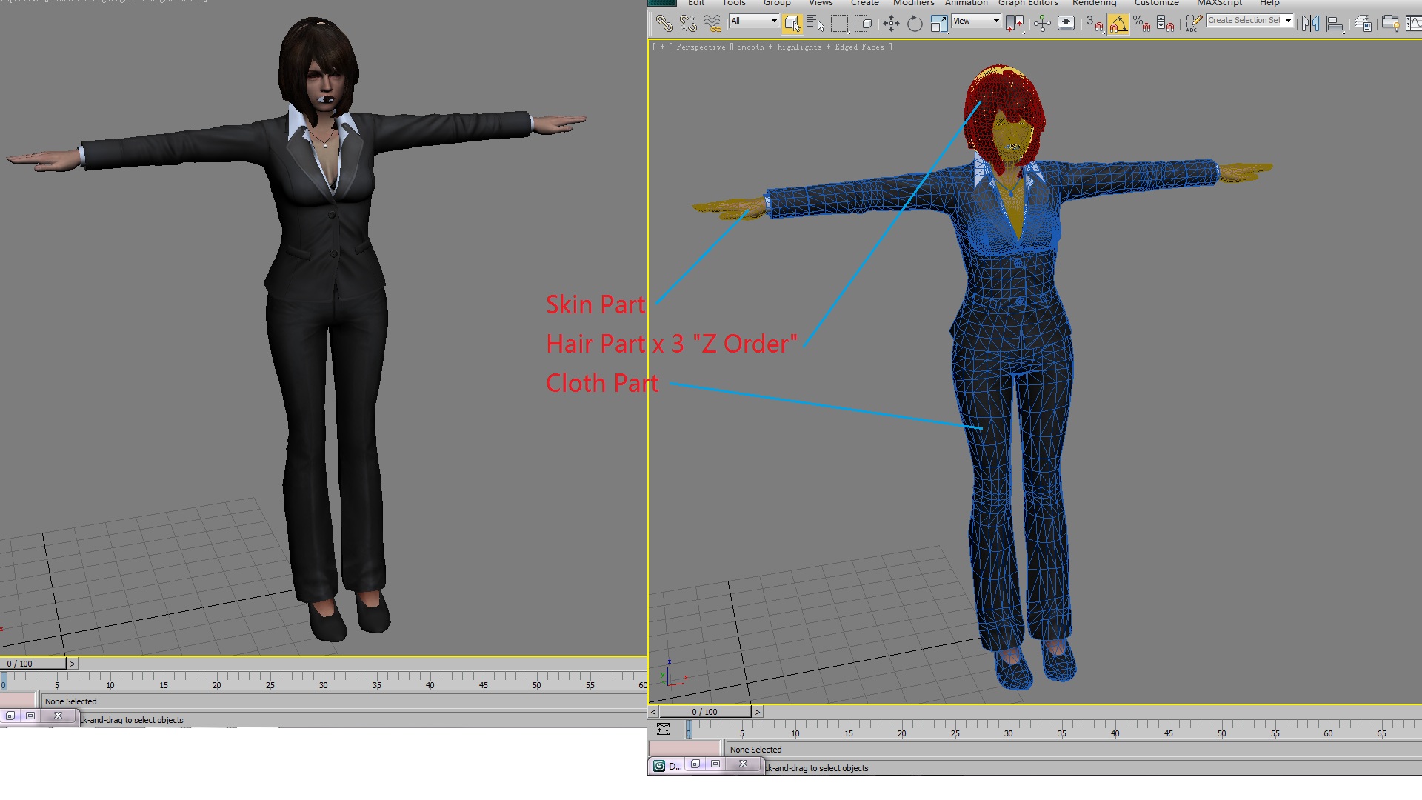This screenshot has width=1422, height=800.
Task: Toggle the Angle Snap button
Action: coord(1118,24)
